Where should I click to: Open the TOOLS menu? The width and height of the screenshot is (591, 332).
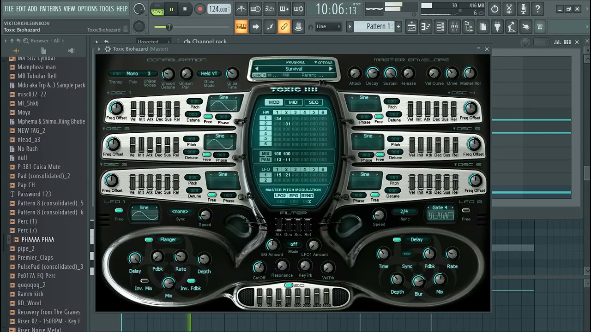pyautogui.click(x=107, y=9)
